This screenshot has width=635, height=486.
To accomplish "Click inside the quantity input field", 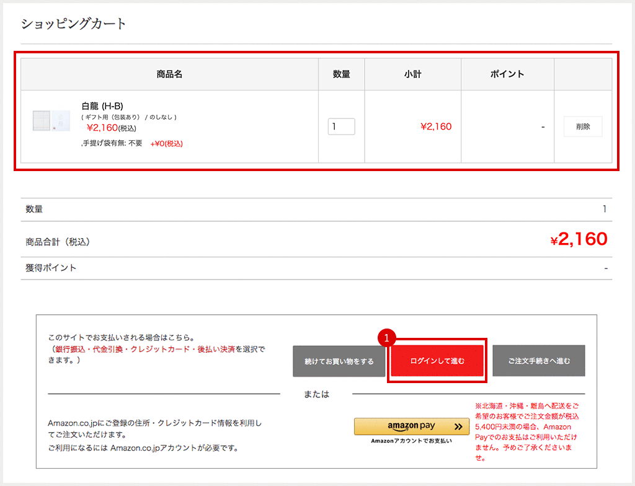I will click(342, 126).
